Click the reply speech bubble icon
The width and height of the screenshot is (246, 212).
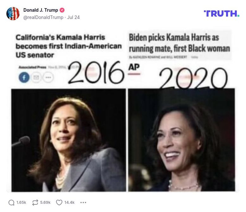click(x=11, y=203)
